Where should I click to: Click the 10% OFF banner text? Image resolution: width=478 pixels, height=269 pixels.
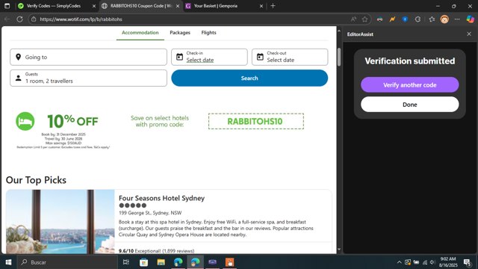pyautogui.click(x=72, y=121)
